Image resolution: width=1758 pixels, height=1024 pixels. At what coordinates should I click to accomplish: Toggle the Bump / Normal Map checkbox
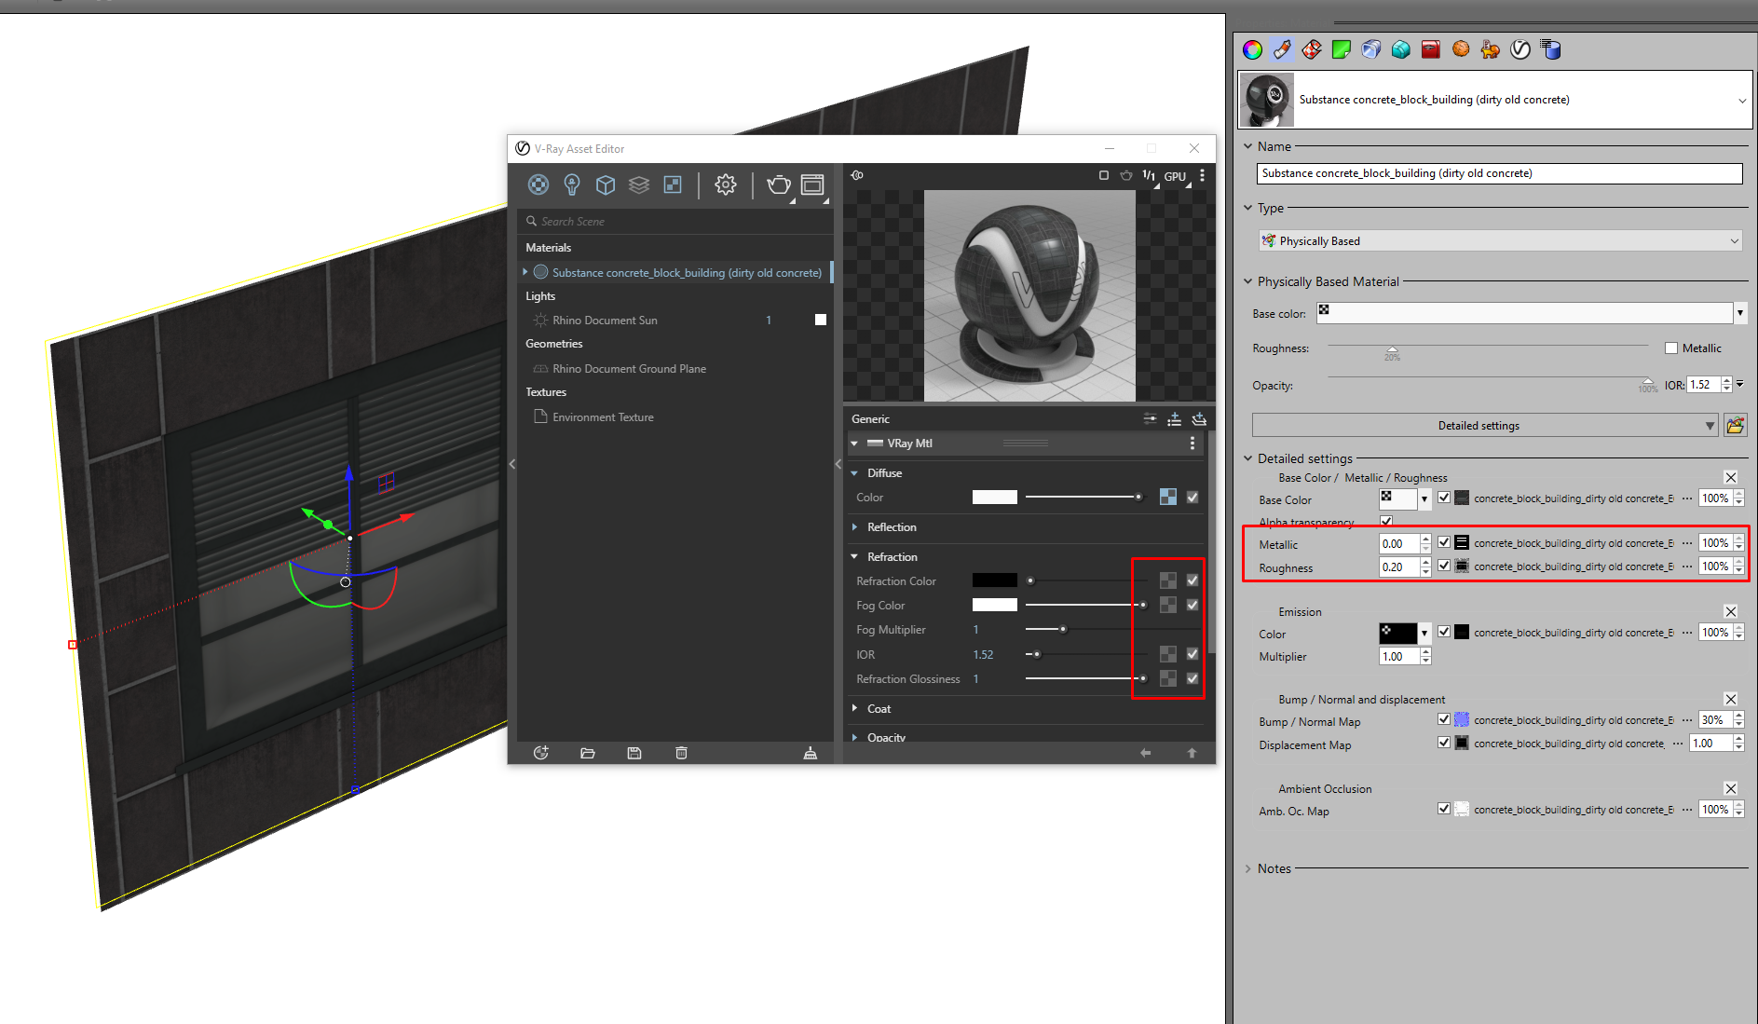pyautogui.click(x=1444, y=719)
